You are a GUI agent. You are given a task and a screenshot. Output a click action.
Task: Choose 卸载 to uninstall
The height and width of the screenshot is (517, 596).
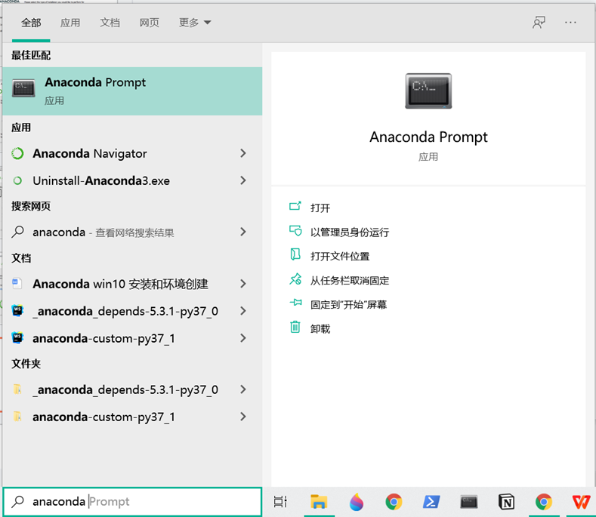320,329
